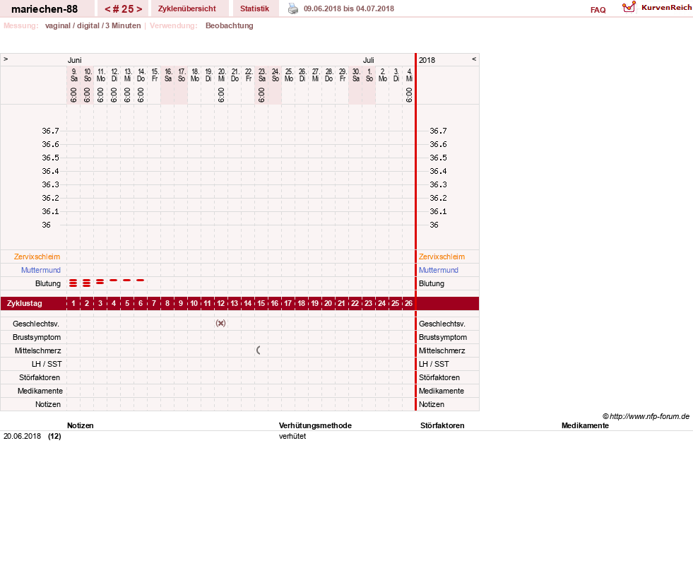Screen dimensions: 693x566
Task: Click the Beobachtung usage text
Action: coord(230,25)
